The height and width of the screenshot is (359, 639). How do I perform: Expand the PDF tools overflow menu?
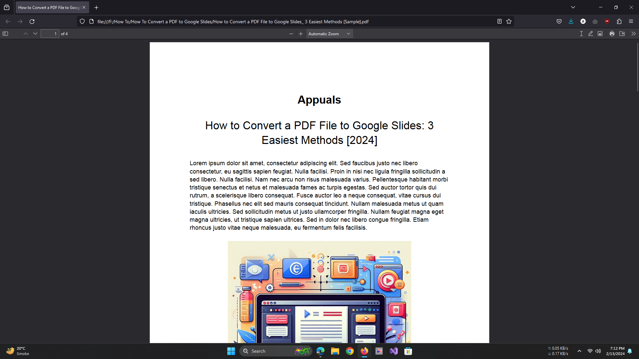(633, 34)
